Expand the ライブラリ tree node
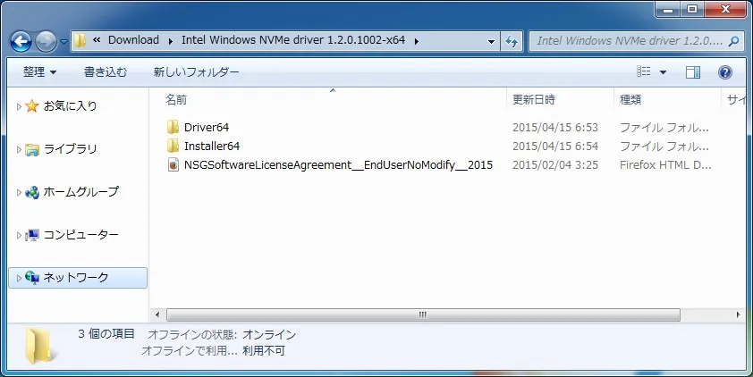Image resolution: width=753 pixels, height=377 pixels. (x=19, y=149)
